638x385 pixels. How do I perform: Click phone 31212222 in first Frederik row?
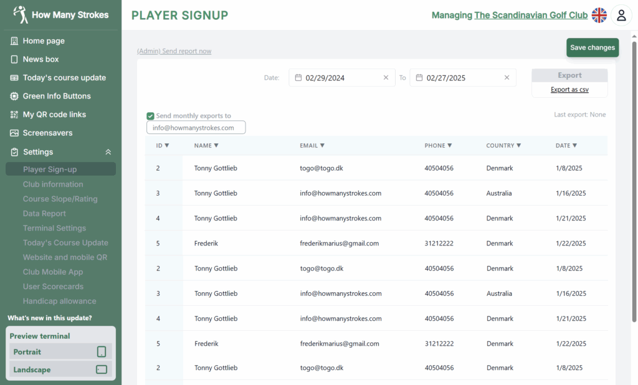(x=439, y=244)
